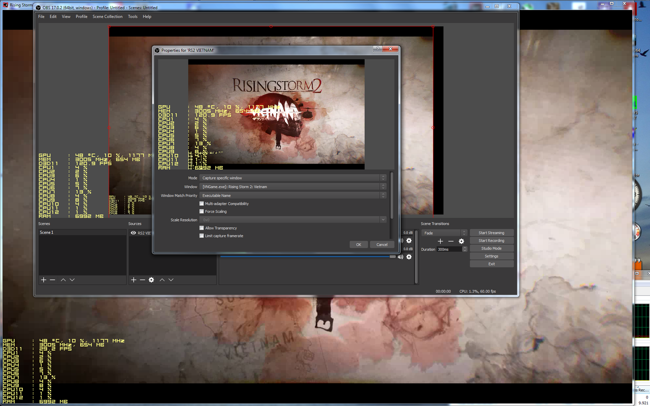Add a scene transition with the plus icon

coord(440,242)
